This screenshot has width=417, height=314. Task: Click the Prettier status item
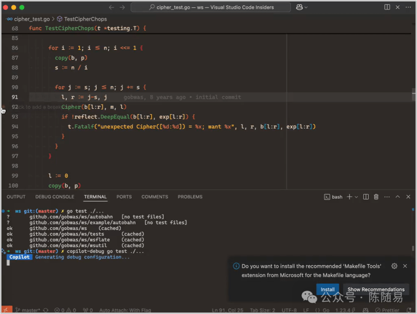pos(387,310)
